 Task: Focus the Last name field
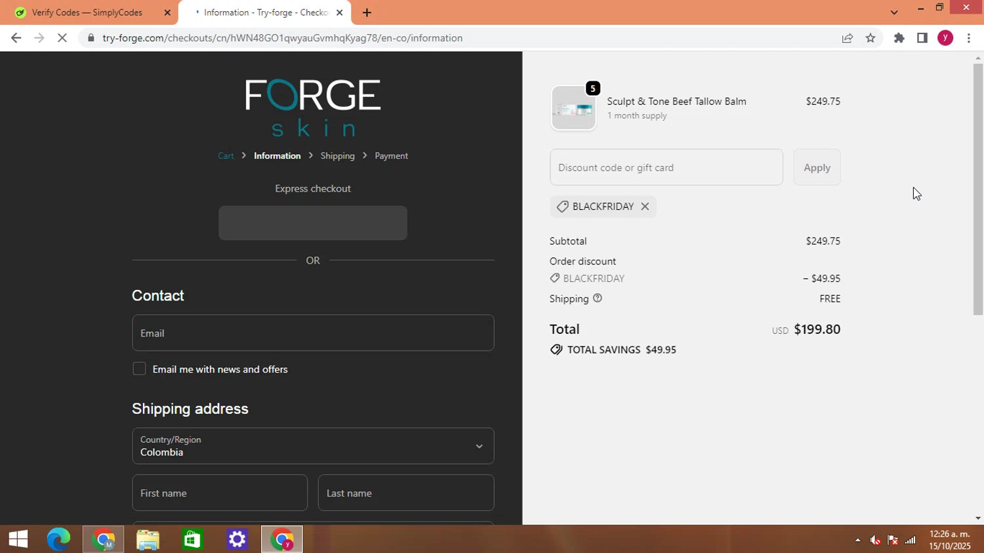point(406,493)
